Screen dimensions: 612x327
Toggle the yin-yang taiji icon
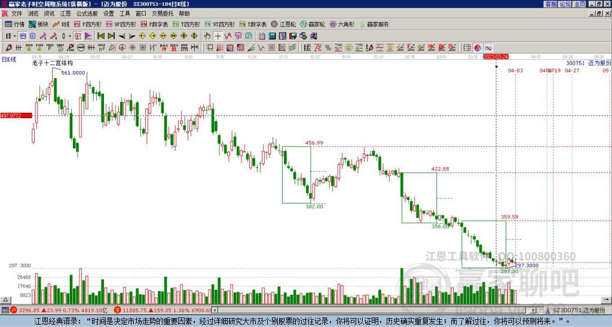478,48
